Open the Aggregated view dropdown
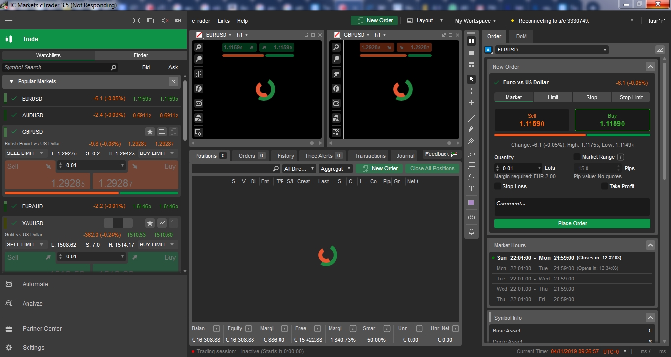 (x=336, y=168)
